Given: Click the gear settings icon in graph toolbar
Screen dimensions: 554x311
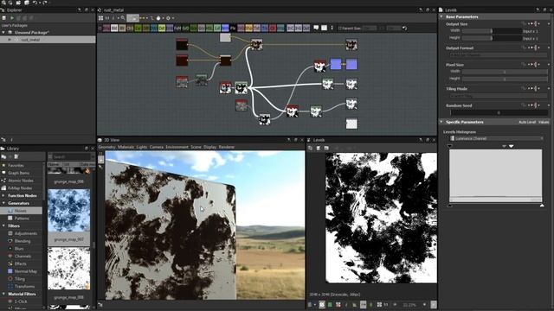Looking at the screenshot, I should 168,17.
